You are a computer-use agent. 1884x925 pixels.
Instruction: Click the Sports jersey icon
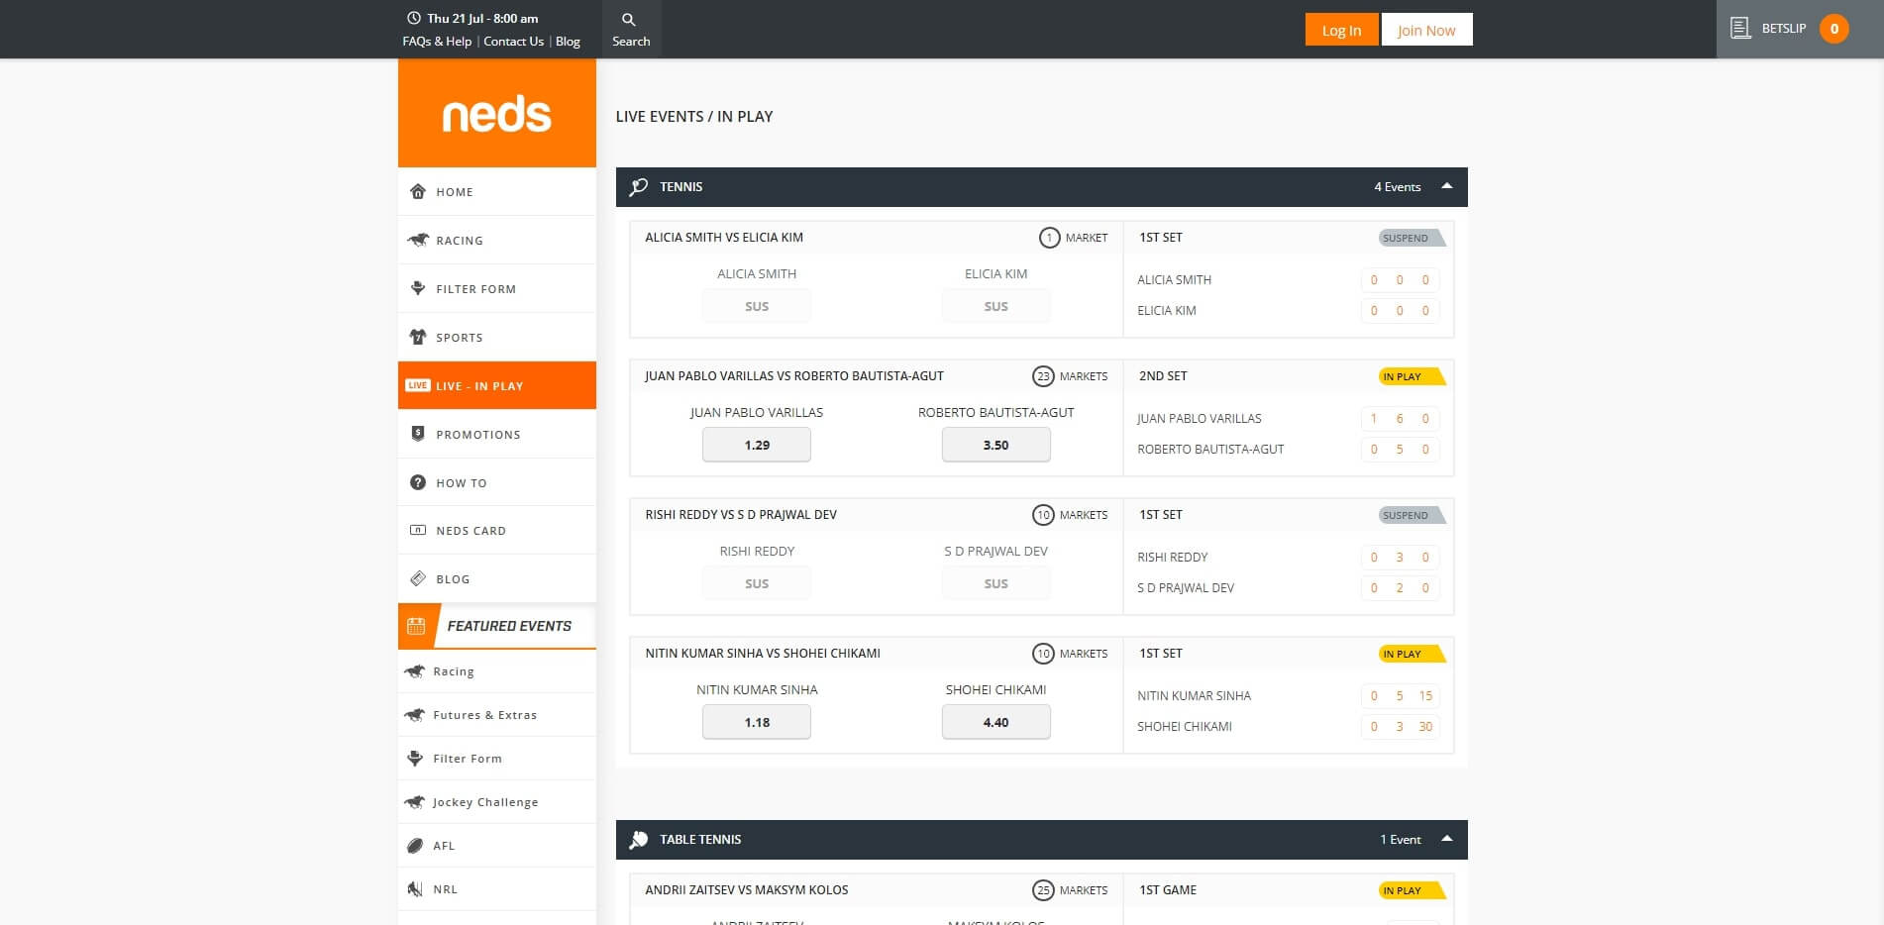418,337
